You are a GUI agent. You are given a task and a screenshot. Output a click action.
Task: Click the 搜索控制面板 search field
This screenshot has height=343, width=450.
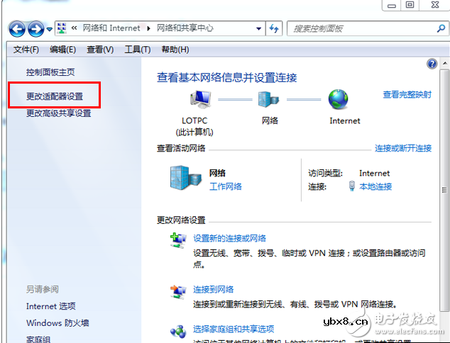point(368,28)
